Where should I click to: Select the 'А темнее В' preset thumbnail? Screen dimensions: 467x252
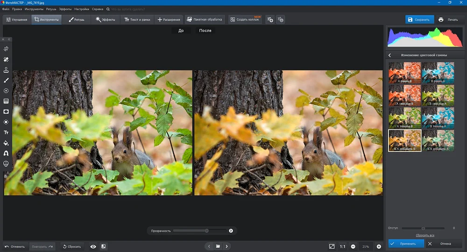[x=405, y=118]
